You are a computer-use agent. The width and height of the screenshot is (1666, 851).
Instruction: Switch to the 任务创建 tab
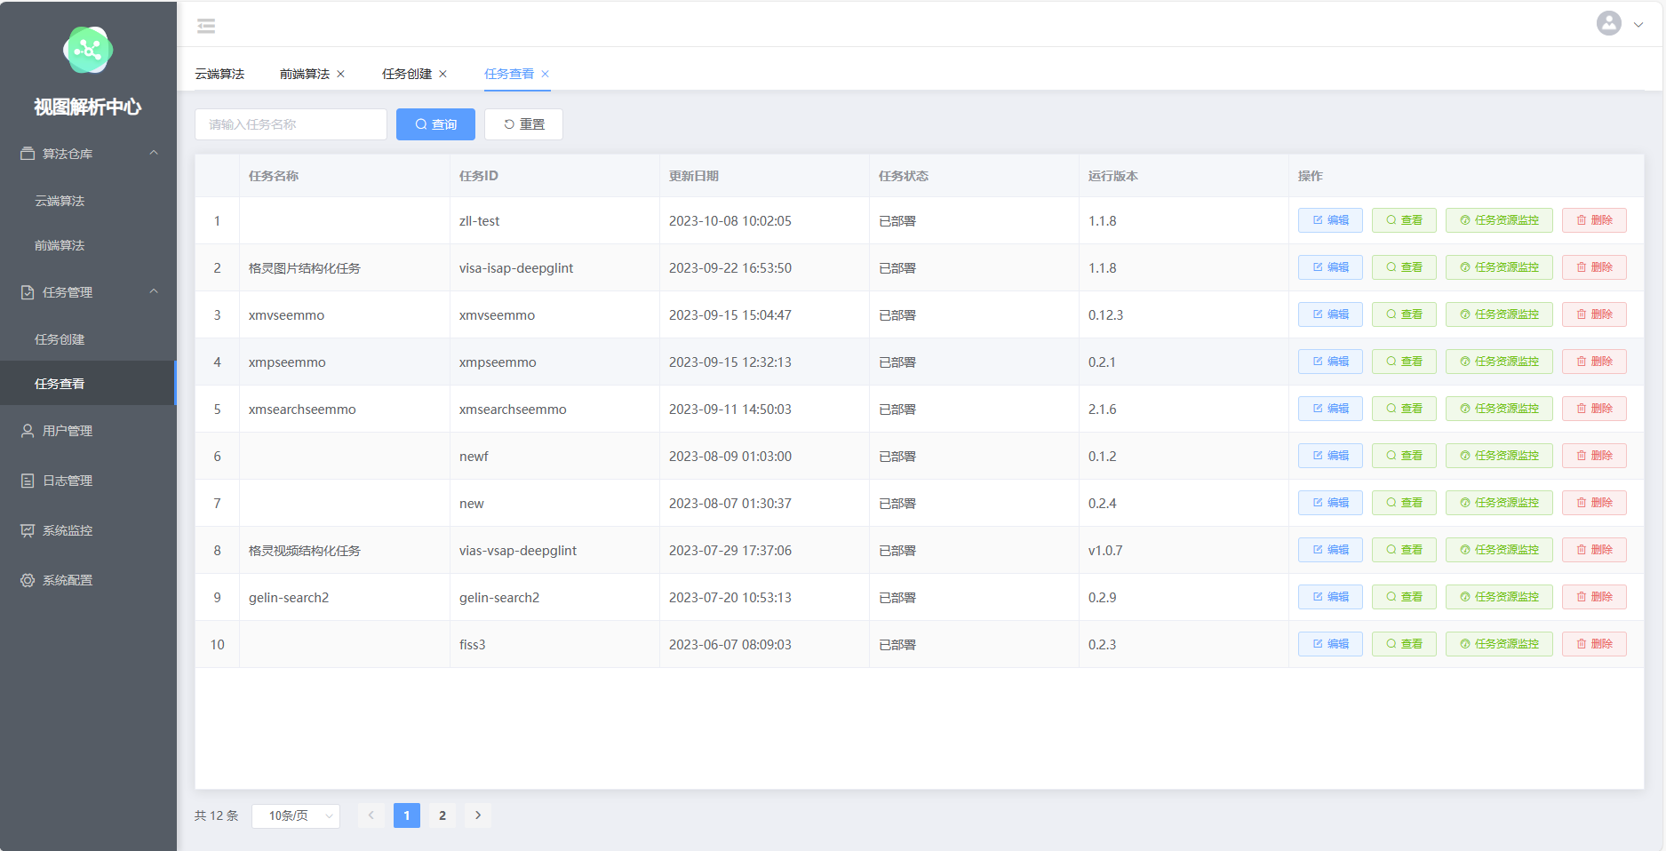pos(406,74)
